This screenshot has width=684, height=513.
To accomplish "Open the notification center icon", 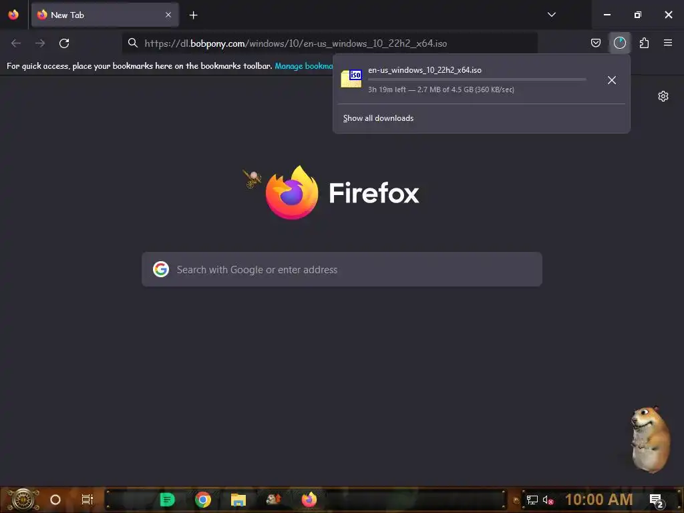I will tap(656, 500).
